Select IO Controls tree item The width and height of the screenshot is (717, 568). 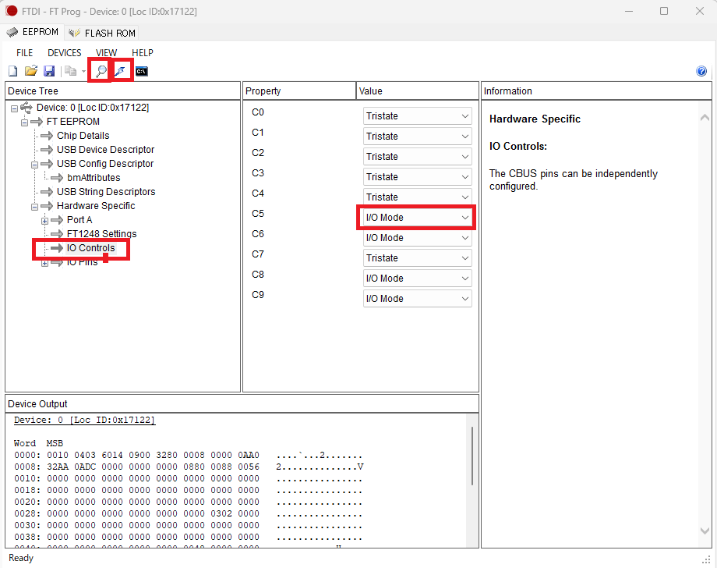point(90,248)
